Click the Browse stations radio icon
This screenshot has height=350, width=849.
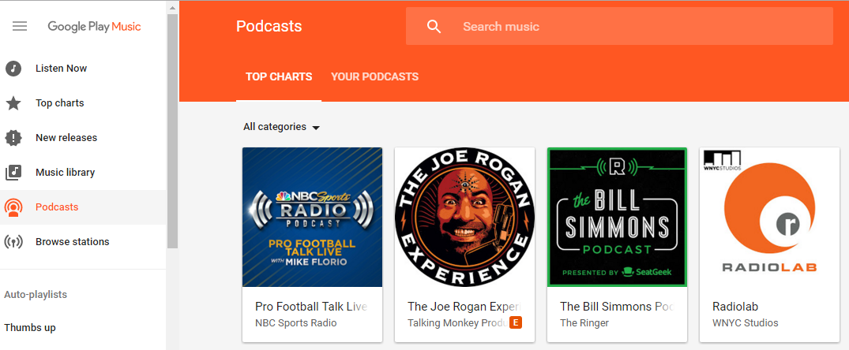pos(13,241)
